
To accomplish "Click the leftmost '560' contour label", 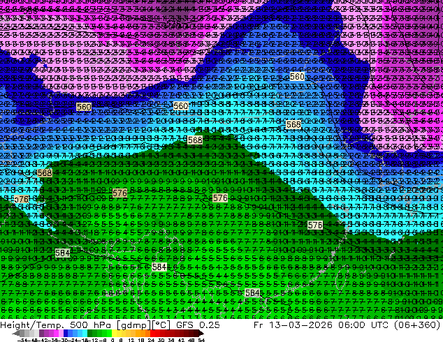I will coord(84,107).
